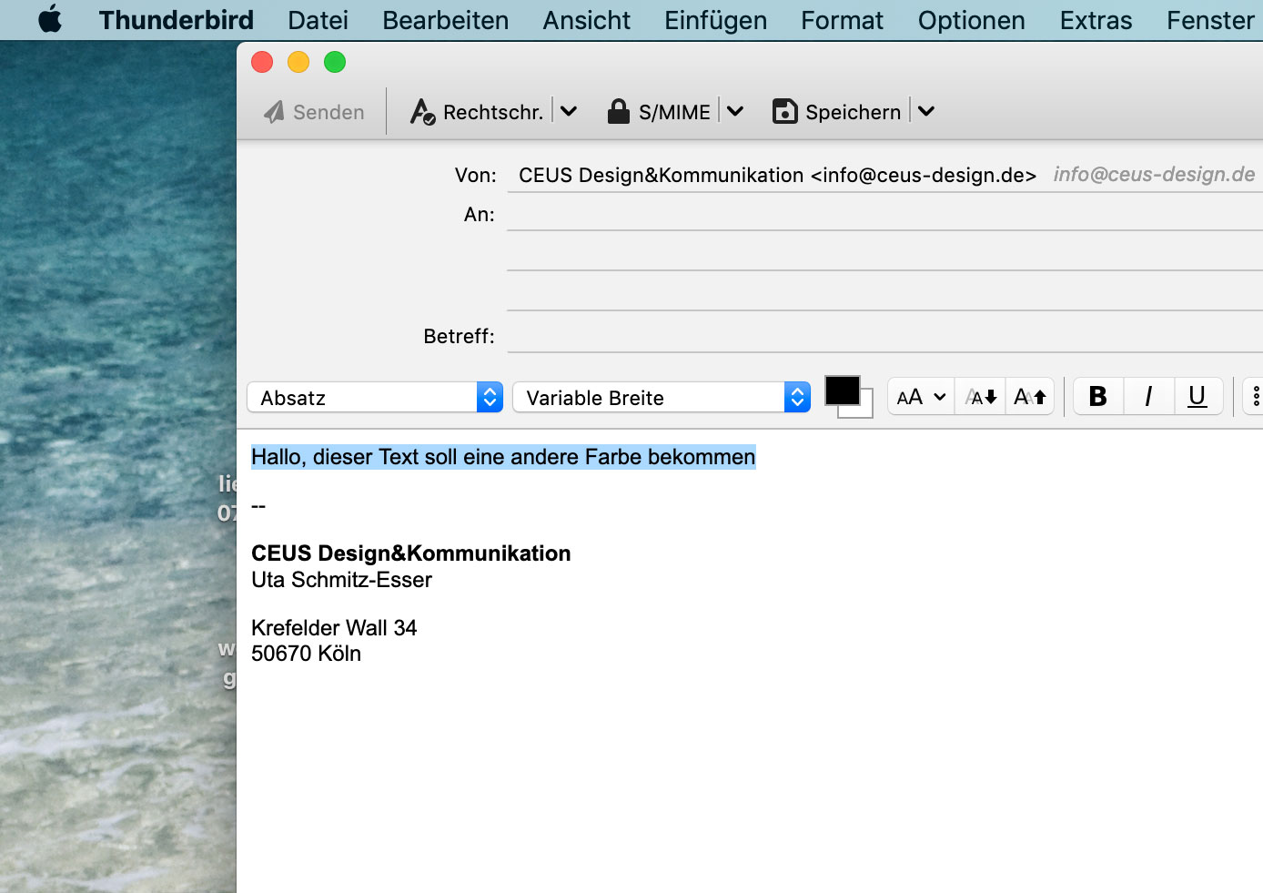This screenshot has width=1263, height=893.
Task: Toggle underline formatting
Action: point(1197,396)
